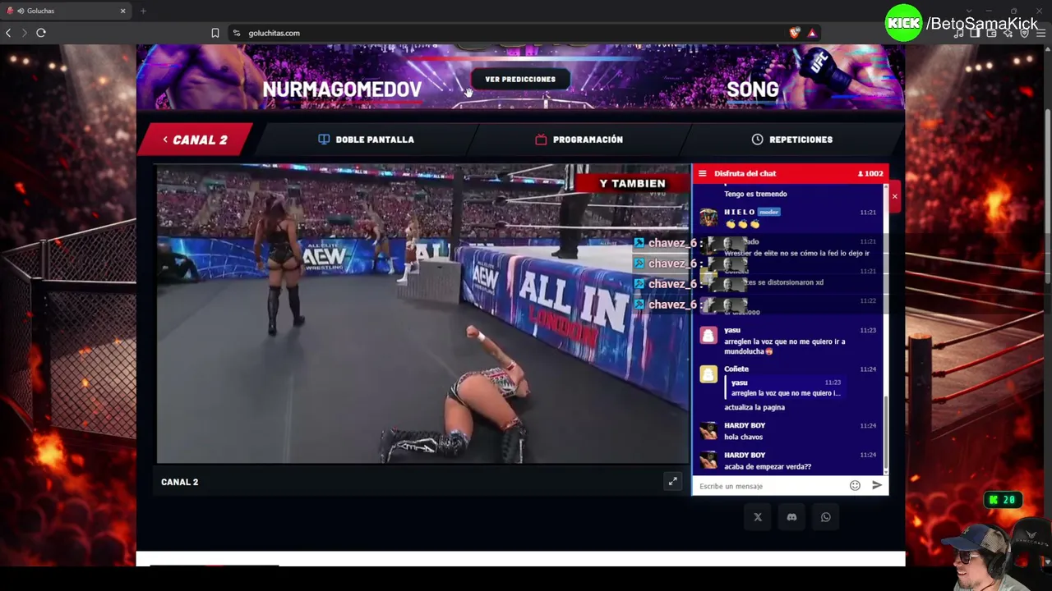Screen dimensions: 1052x591
Task: Open the chat hamburger menu
Action: coord(702,173)
